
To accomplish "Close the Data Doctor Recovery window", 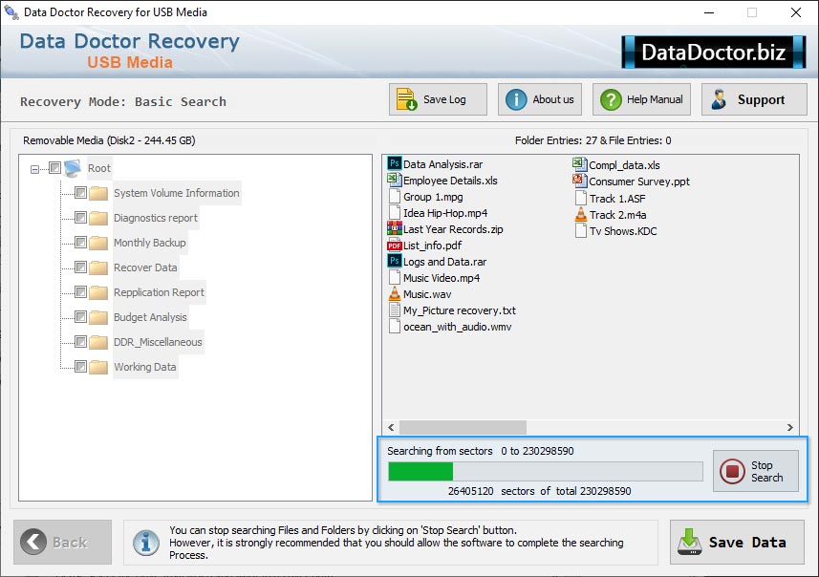I will point(795,12).
